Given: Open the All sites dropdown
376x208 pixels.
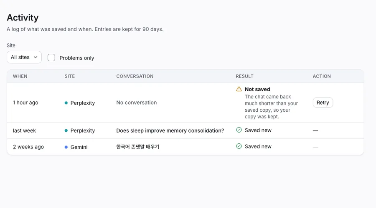Looking at the screenshot, I should [24, 57].
